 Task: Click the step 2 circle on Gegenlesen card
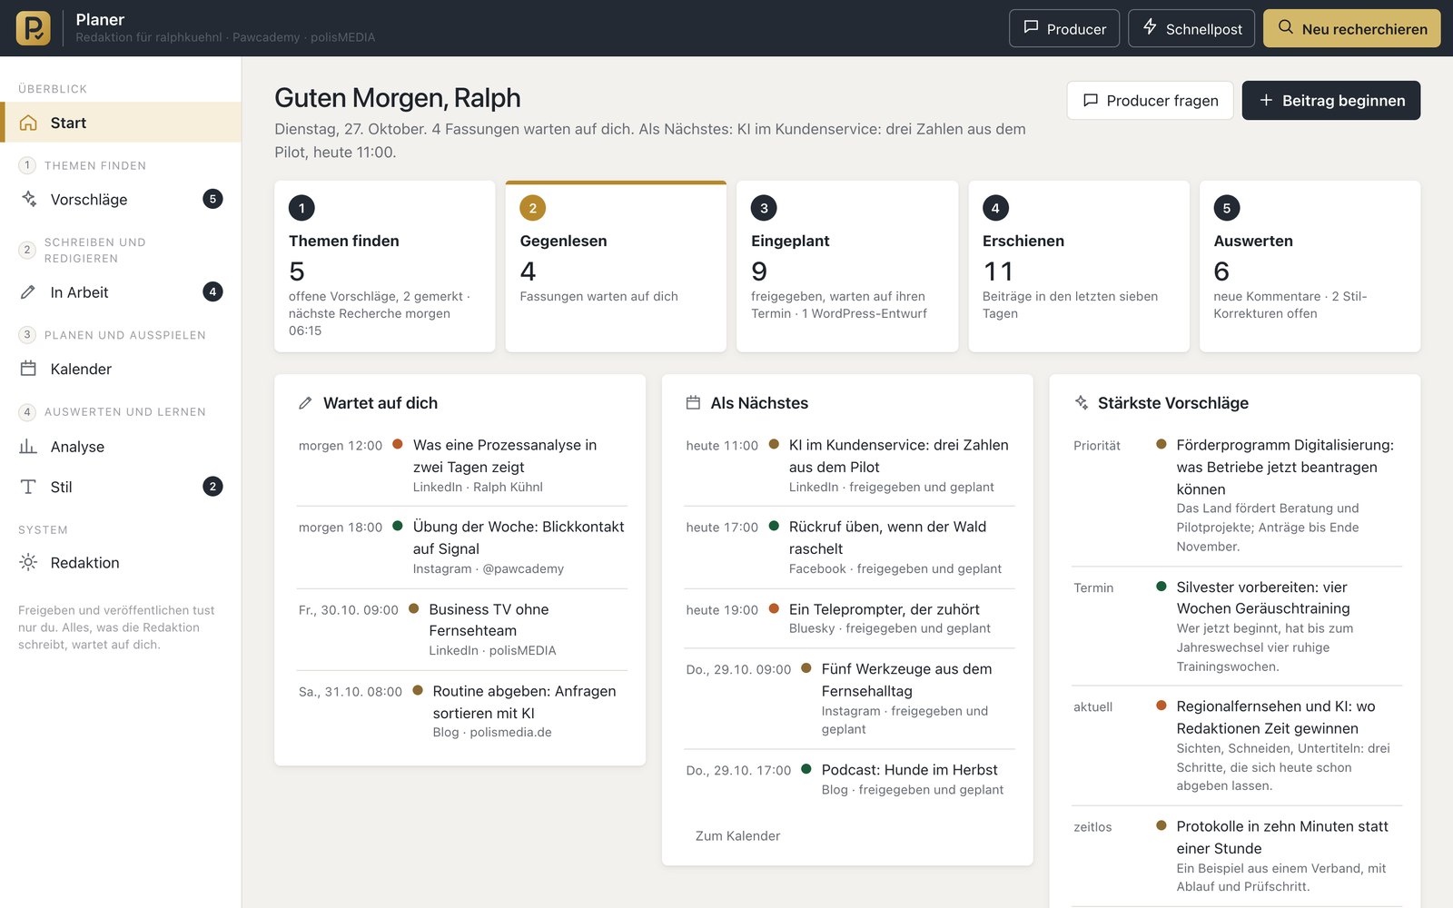pos(533,208)
